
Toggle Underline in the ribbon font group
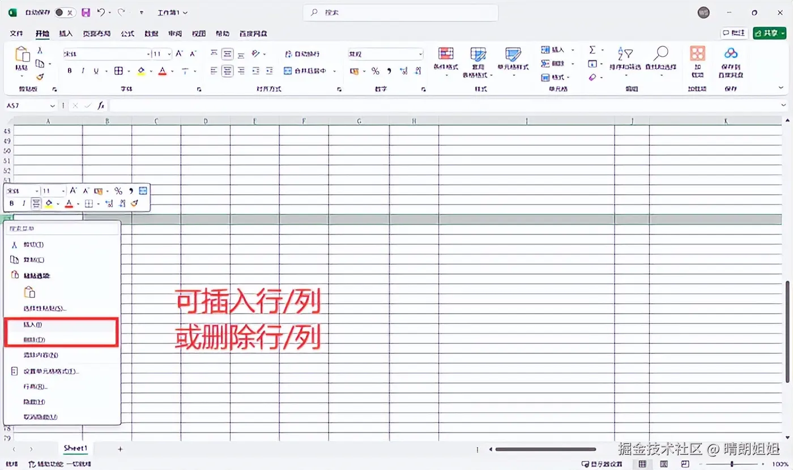point(96,71)
